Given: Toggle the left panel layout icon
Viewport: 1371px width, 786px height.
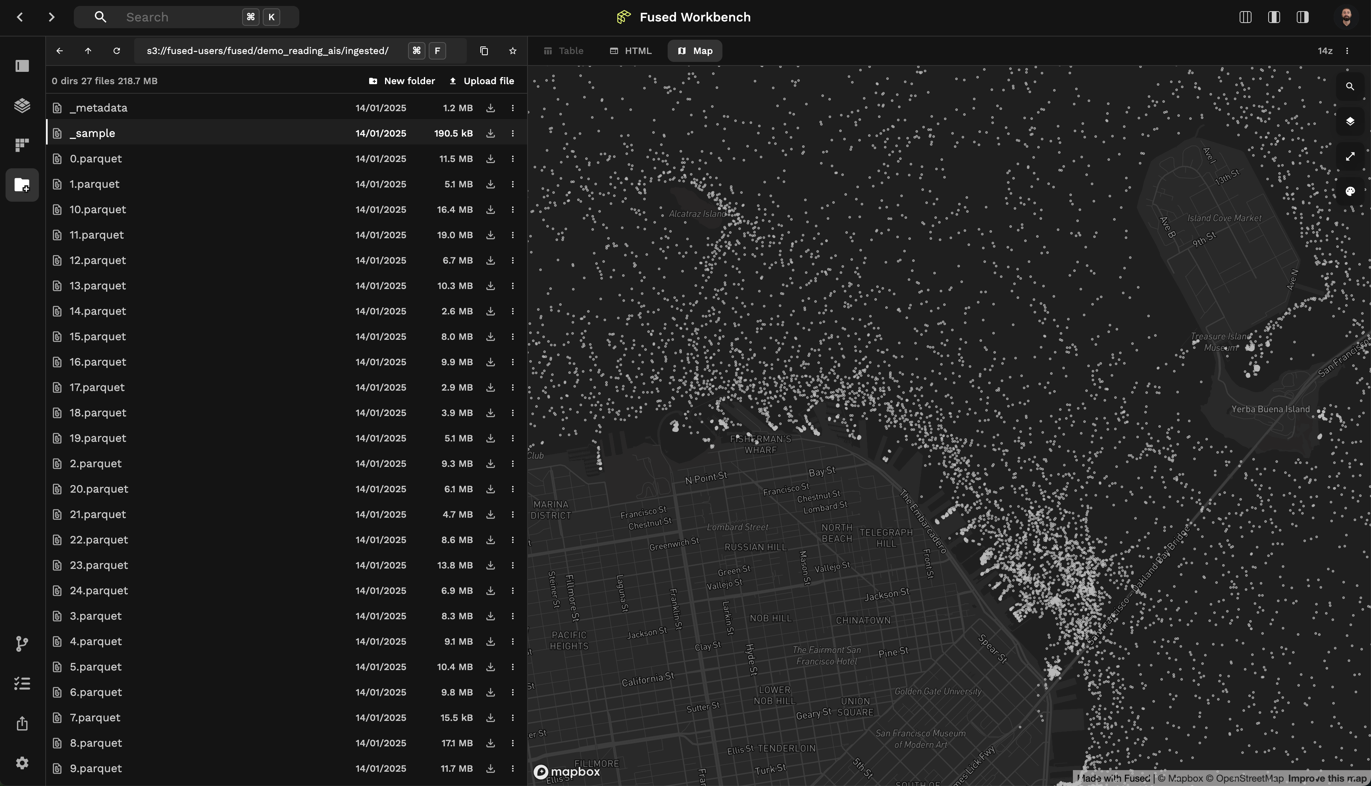Looking at the screenshot, I should [1245, 17].
